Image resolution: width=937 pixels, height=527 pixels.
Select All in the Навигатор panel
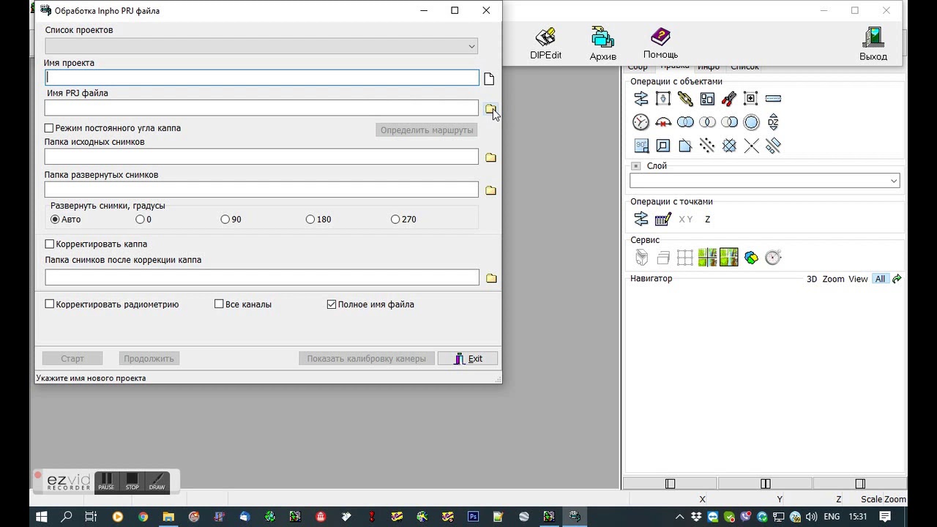(x=880, y=279)
